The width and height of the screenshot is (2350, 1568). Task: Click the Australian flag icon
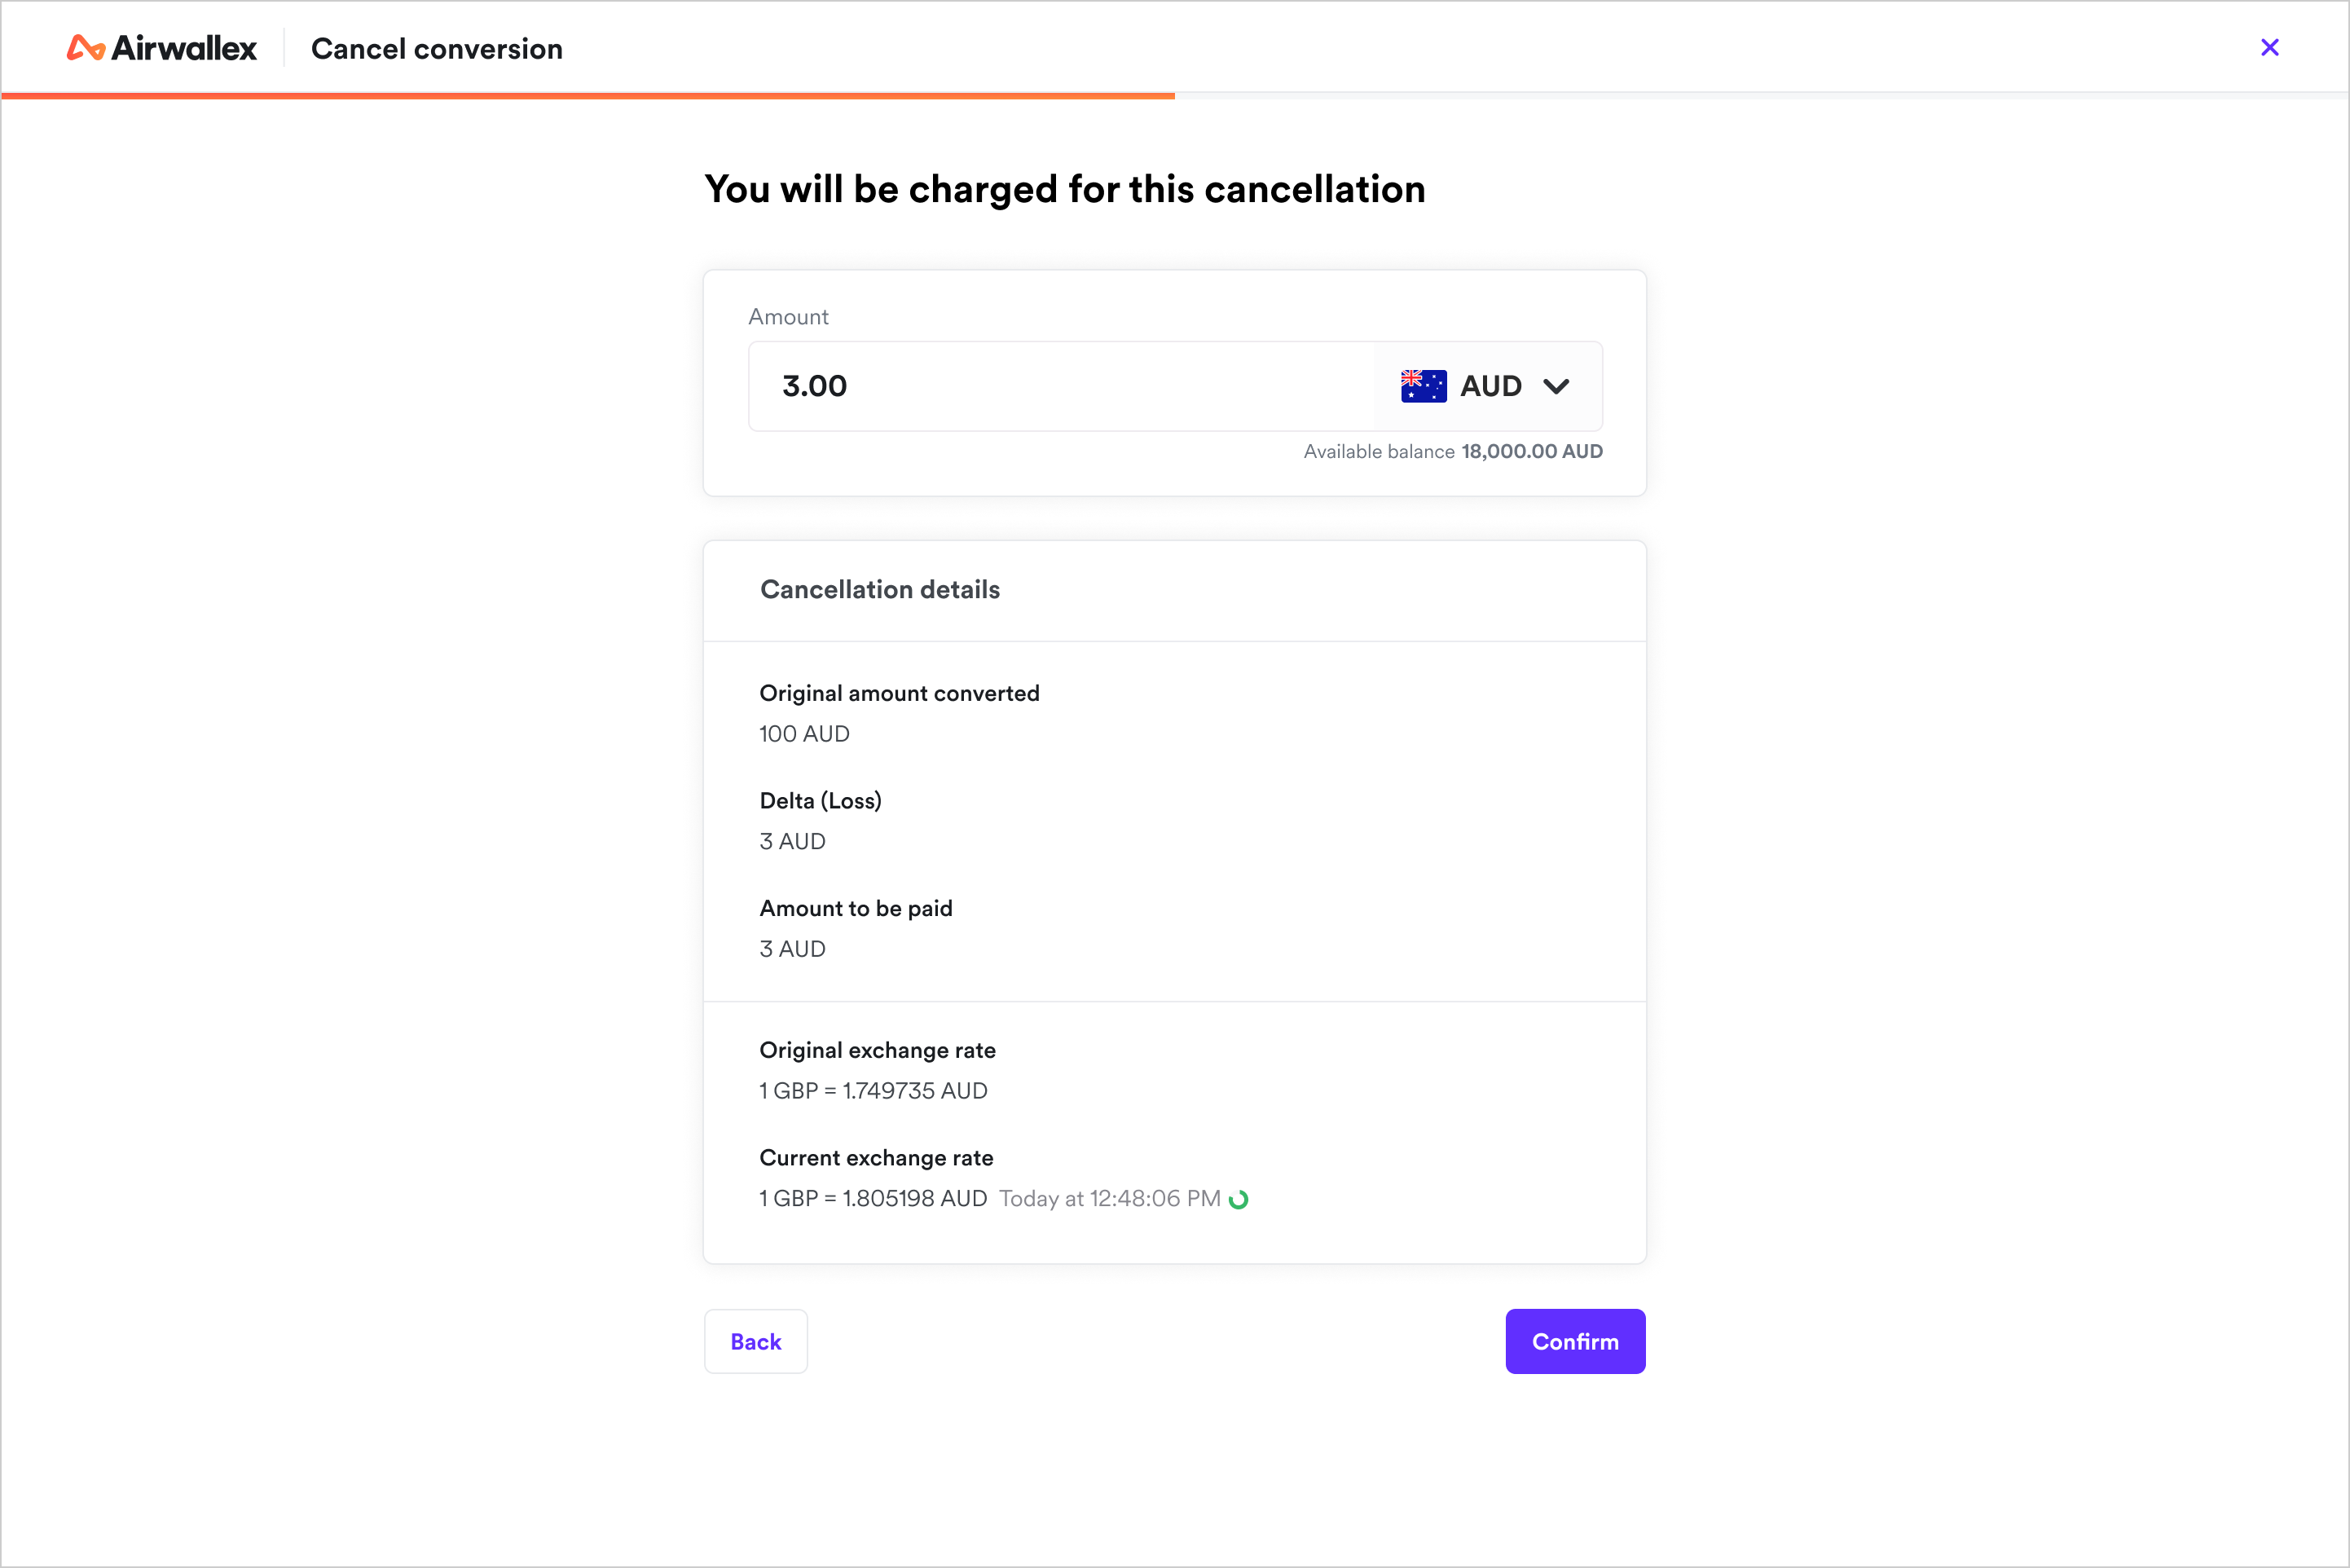[1424, 386]
